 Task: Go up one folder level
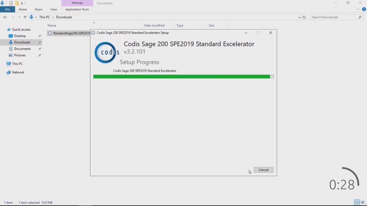point(25,17)
